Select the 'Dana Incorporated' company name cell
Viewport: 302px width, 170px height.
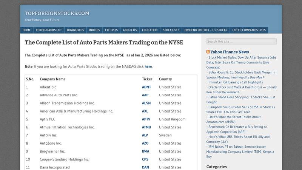(55, 167)
